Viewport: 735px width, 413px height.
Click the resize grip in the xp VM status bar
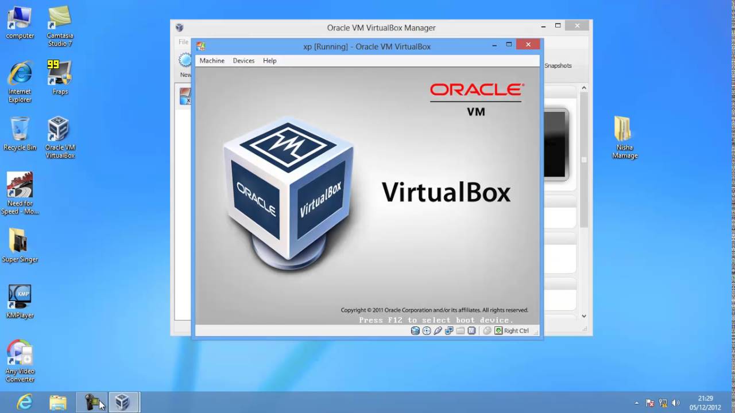pos(536,332)
